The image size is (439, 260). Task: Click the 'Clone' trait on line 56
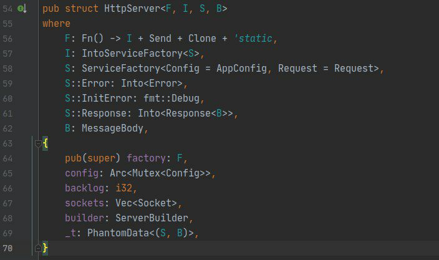(x=202, y=38)
